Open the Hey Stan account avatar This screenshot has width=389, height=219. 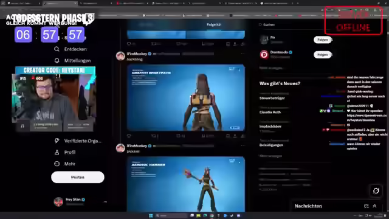pyautogui.click(x=58, y=201)
